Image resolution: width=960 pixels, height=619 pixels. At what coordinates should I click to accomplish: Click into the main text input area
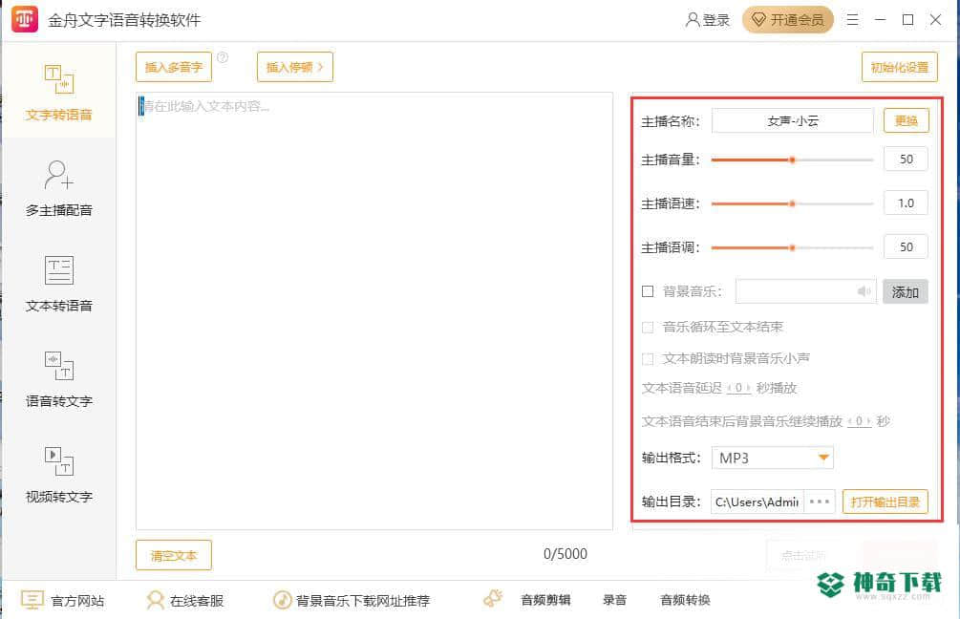click(x=374, y=311)
